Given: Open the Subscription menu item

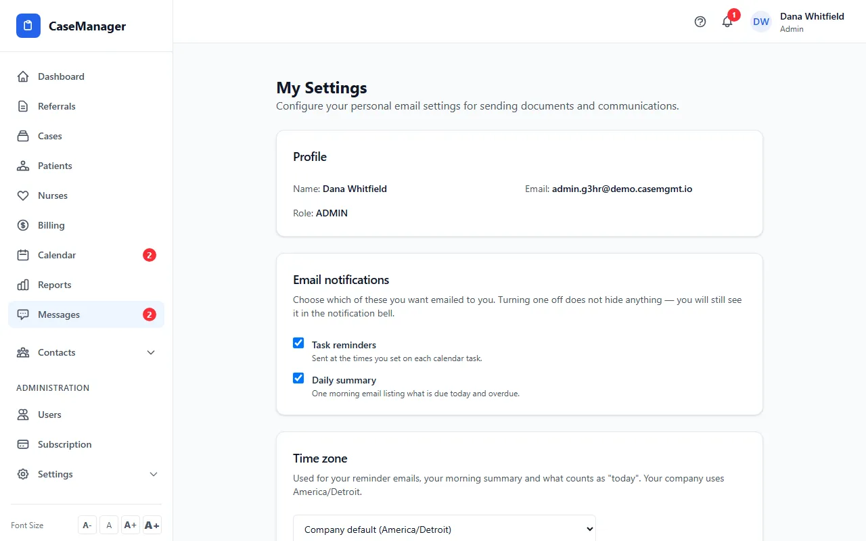Looking at the screenshot, I should (87, 444).
